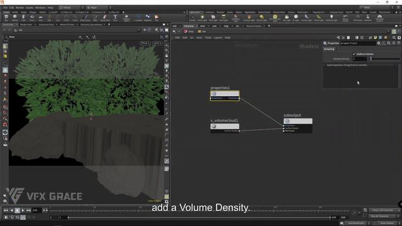Click the network editor back arrow

[174, 31]
